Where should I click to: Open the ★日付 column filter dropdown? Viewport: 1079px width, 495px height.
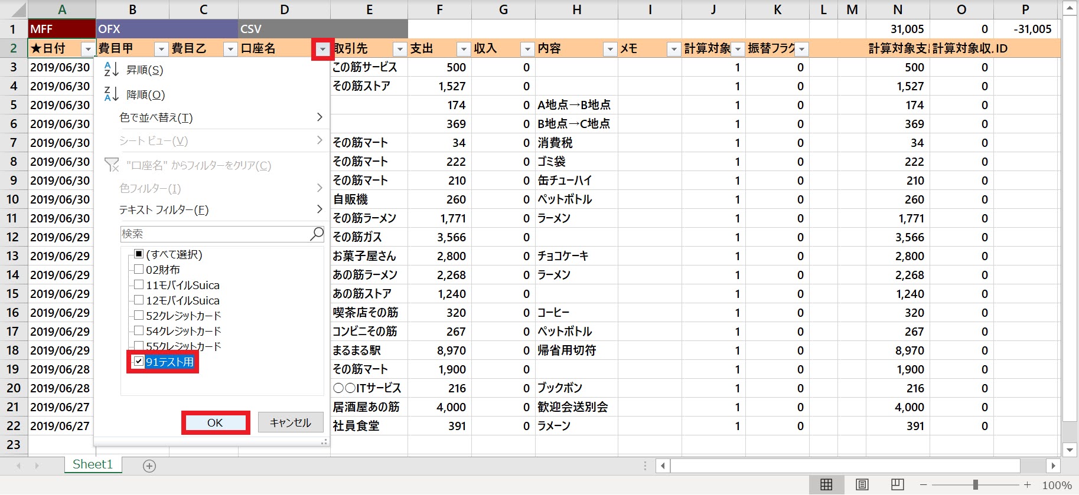88,49
